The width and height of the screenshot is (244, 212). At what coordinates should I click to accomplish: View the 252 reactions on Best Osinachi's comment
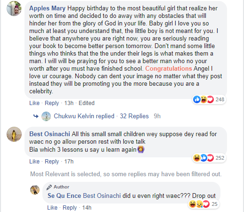pos(209,158)
